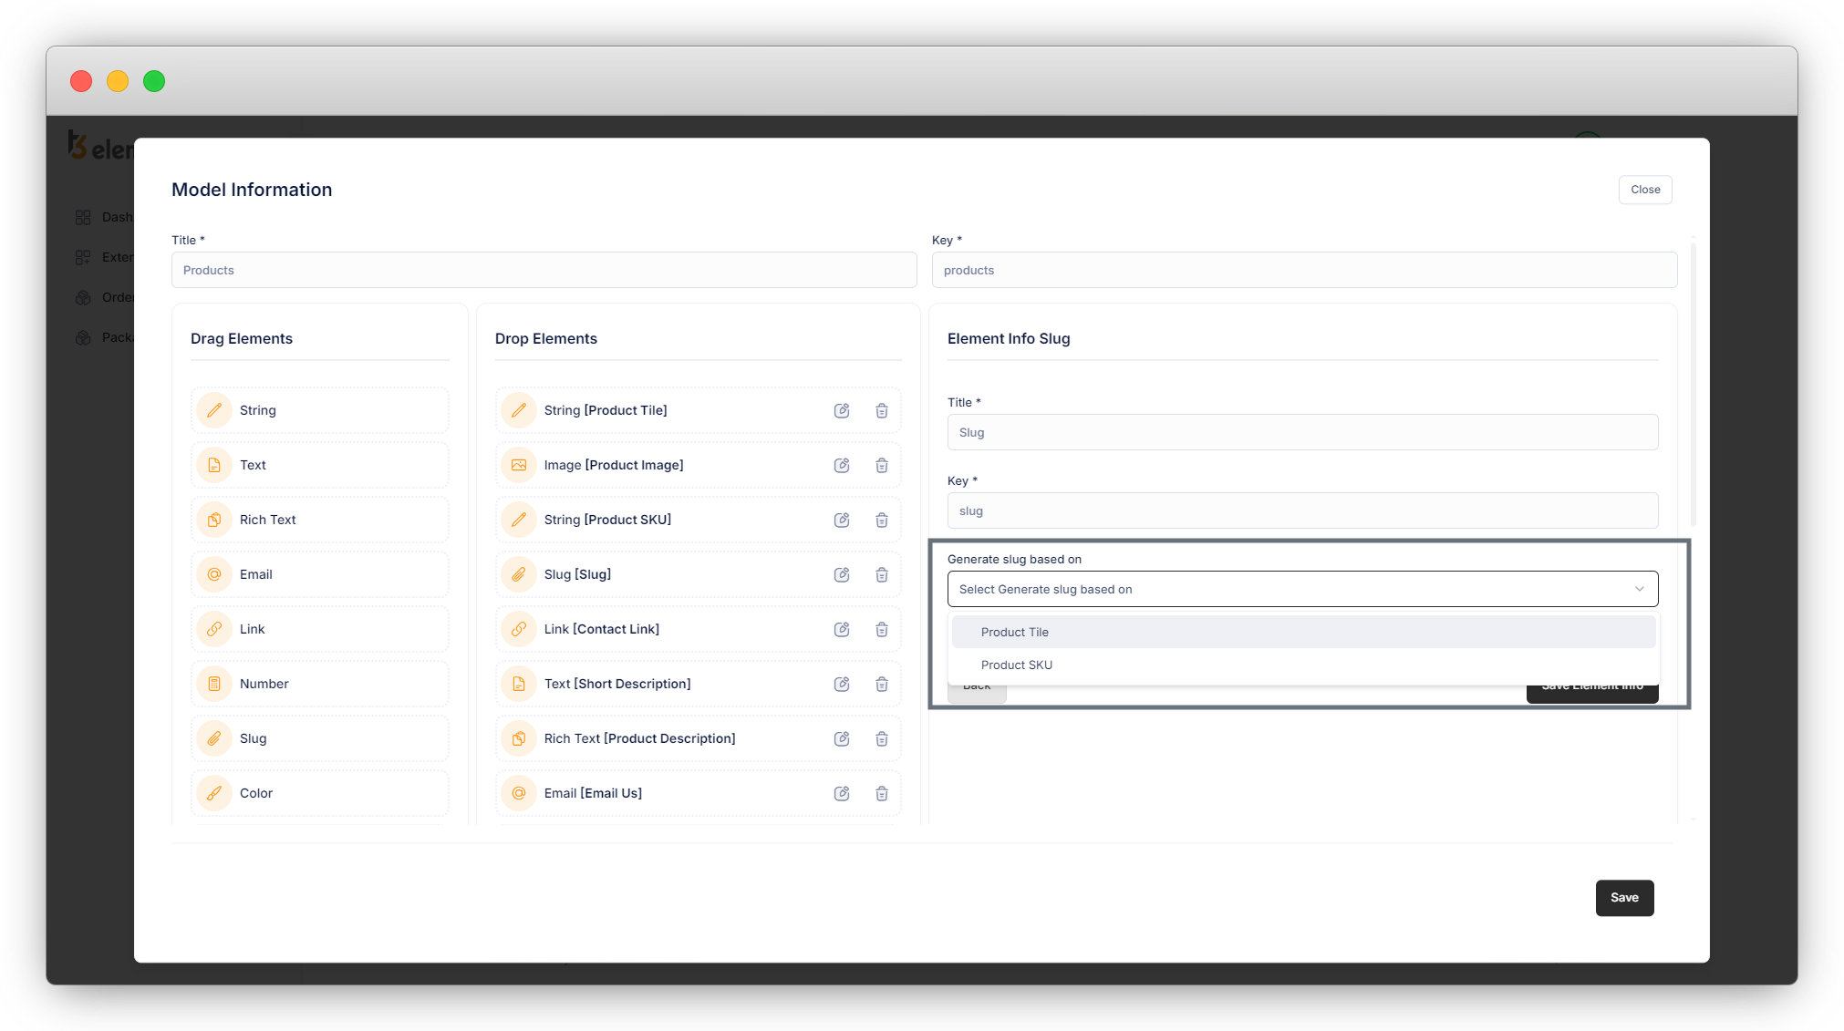
Task: Close the Model Information dialog
Action: click(x=1644, y=190)
